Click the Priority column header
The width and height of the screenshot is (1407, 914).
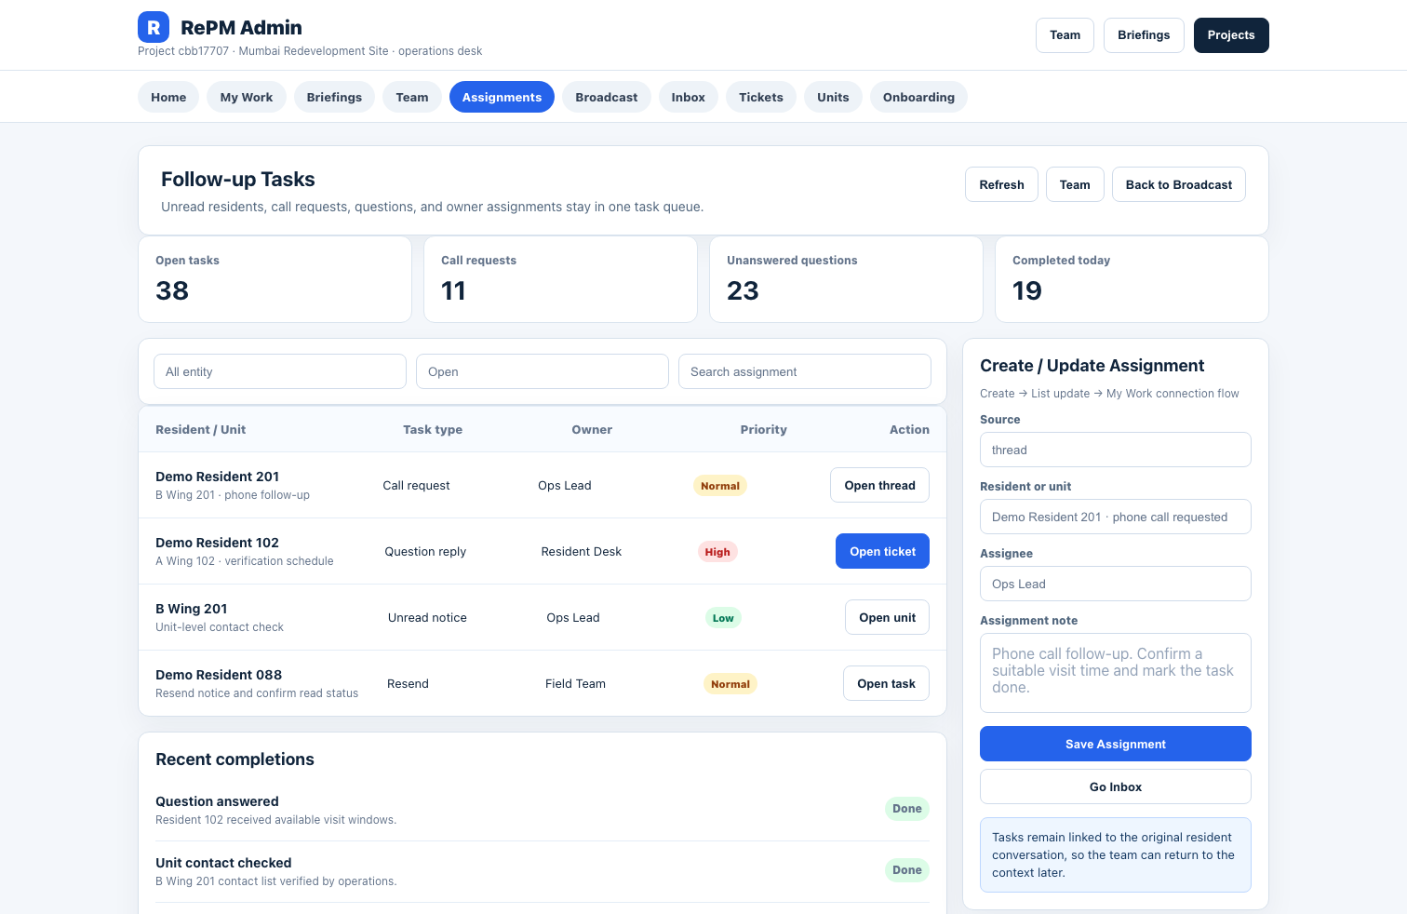click(763, 429)
